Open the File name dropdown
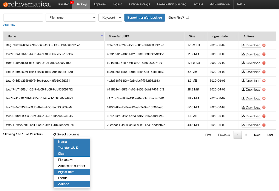 click(71, 17)
